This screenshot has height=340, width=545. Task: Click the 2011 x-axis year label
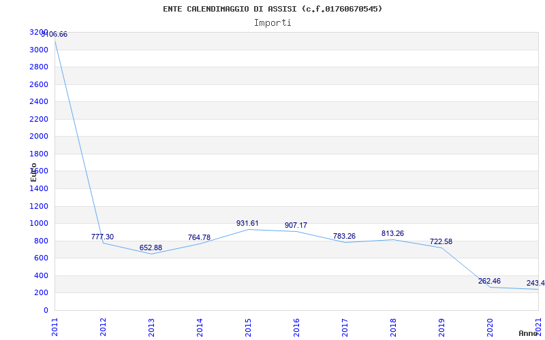[54, 328]
